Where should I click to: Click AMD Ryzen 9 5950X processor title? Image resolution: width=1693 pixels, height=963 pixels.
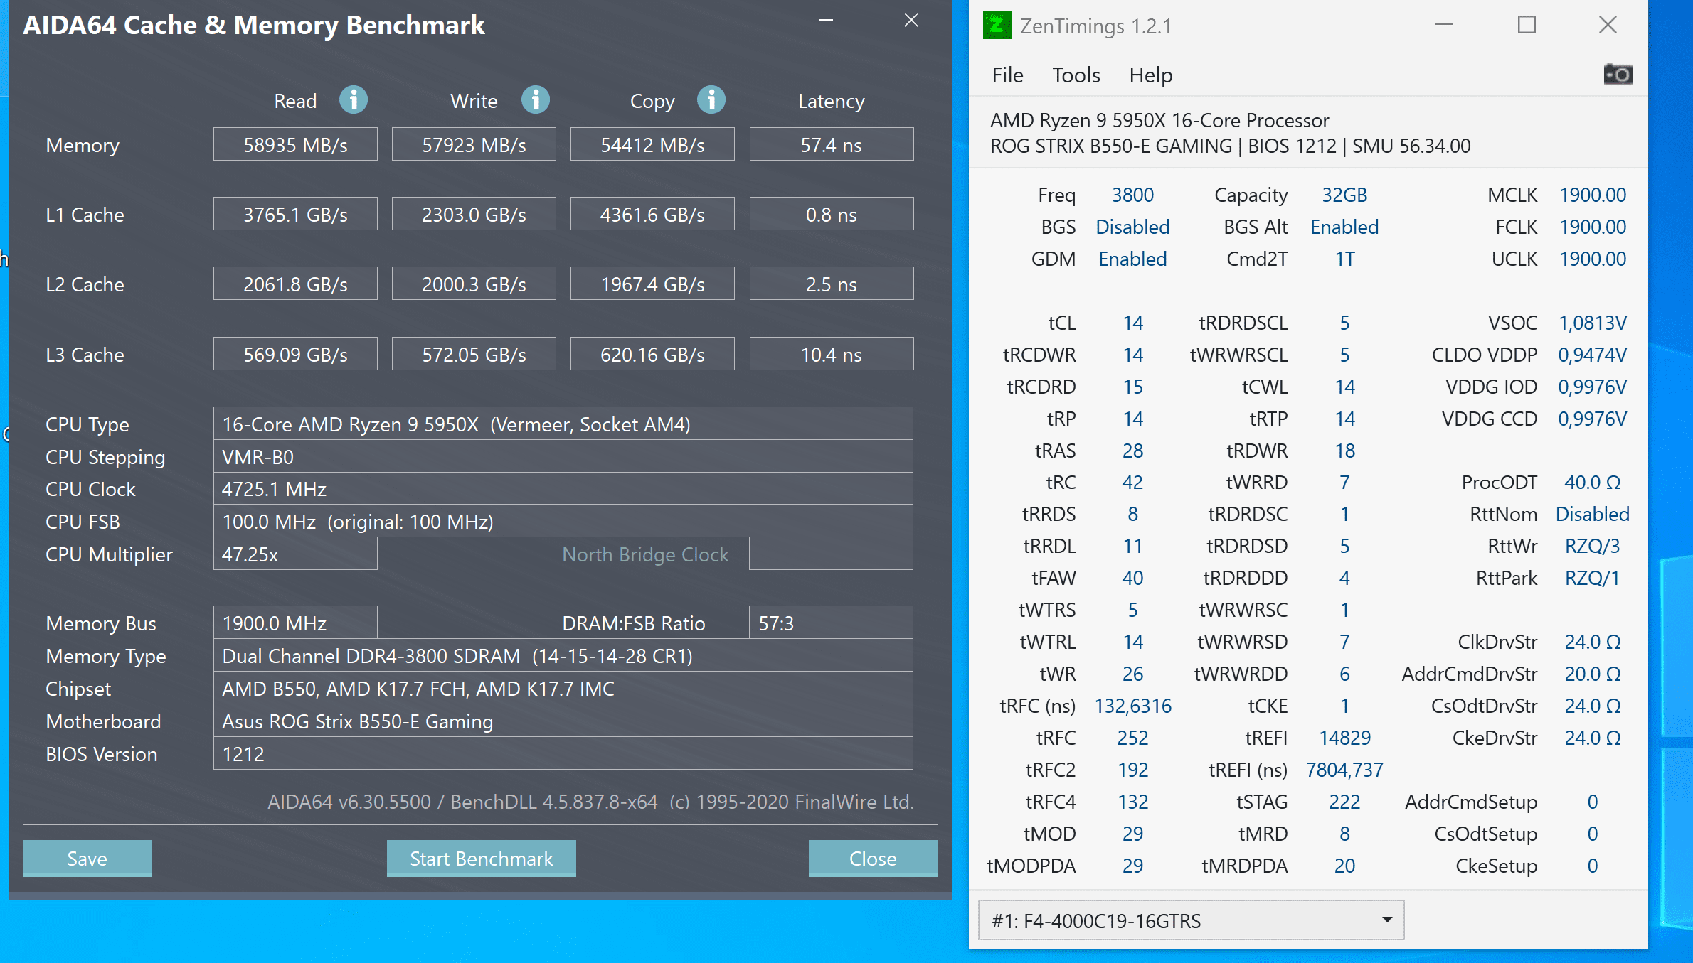[x=1159, y=120]
